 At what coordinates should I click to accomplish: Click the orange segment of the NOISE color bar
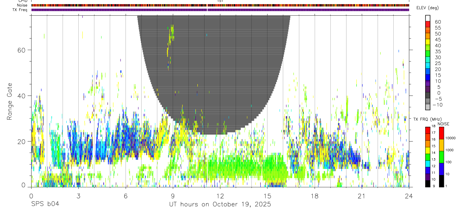point(442,145)
